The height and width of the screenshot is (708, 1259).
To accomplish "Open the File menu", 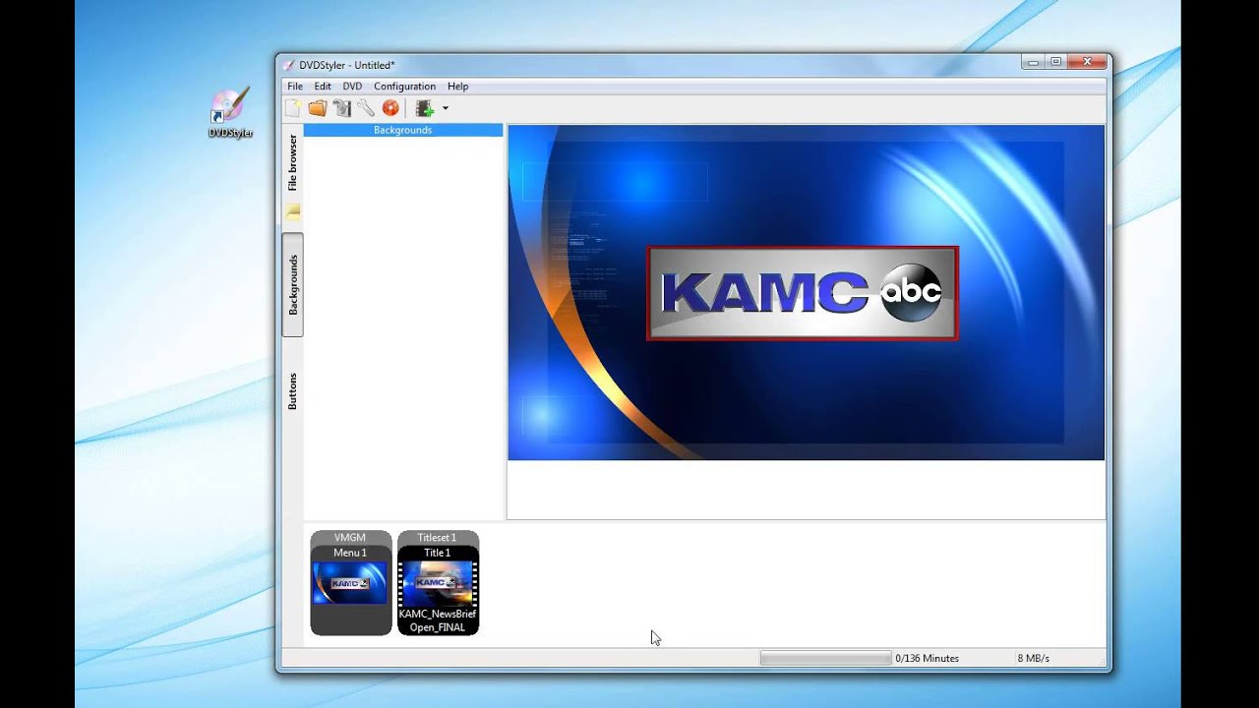I will click(295, 87).
